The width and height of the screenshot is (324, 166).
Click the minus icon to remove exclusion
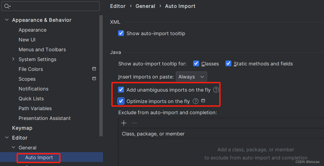[134, 123]
